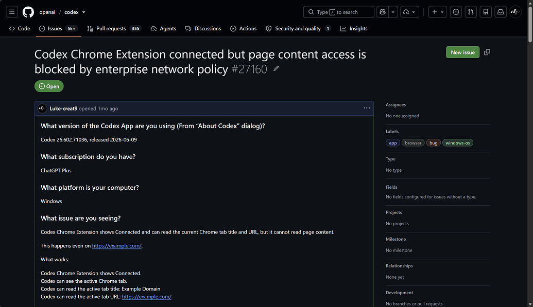Select the Issues tab
533x307 pixels.
click(58, 28)
